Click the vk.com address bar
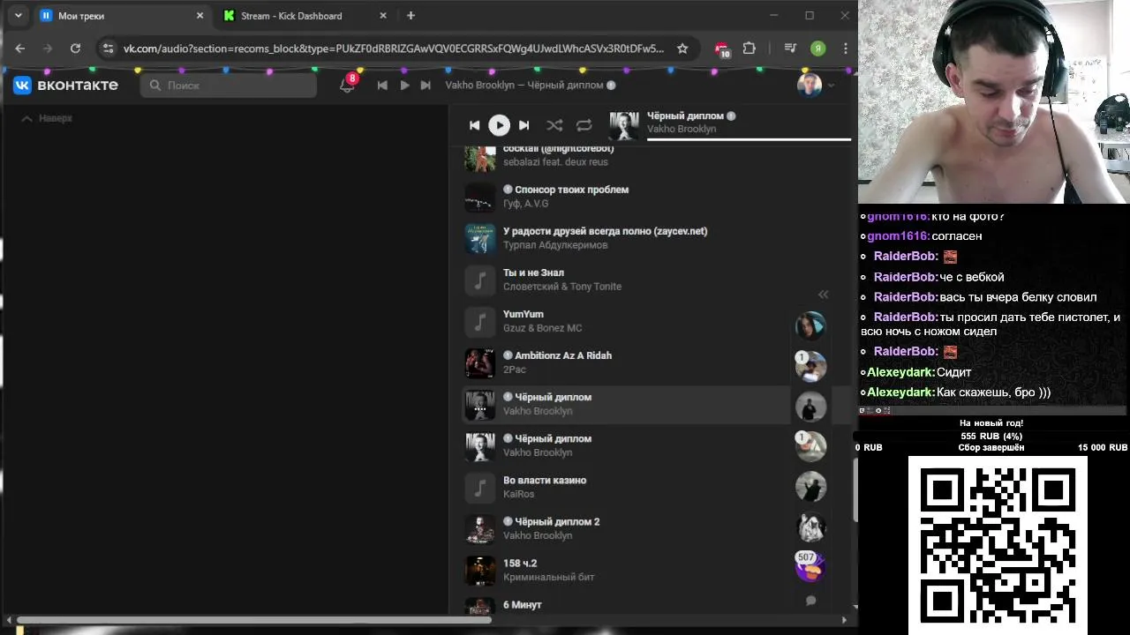The image size is (1130, 635). tap(393, 49)
